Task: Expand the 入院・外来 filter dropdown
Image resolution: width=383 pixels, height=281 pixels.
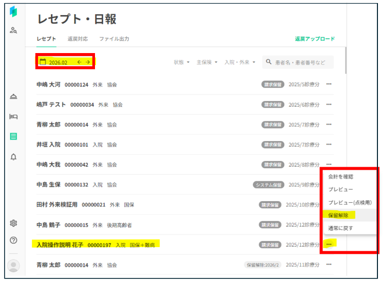Action: point(240,62)
